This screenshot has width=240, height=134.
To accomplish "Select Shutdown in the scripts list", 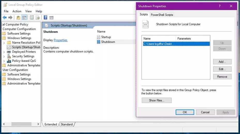I will coord(108,42).
